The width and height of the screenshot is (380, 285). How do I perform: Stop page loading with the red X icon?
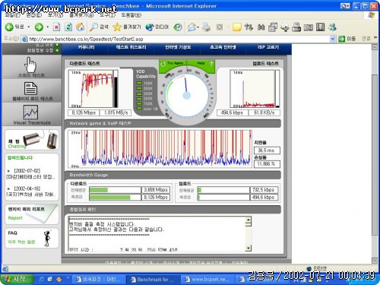click(x=56, y=27)
